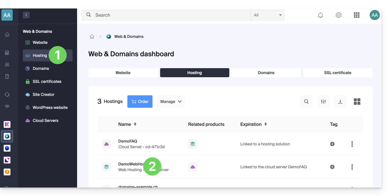Switch to grid view layout icon

pos(357,102)
